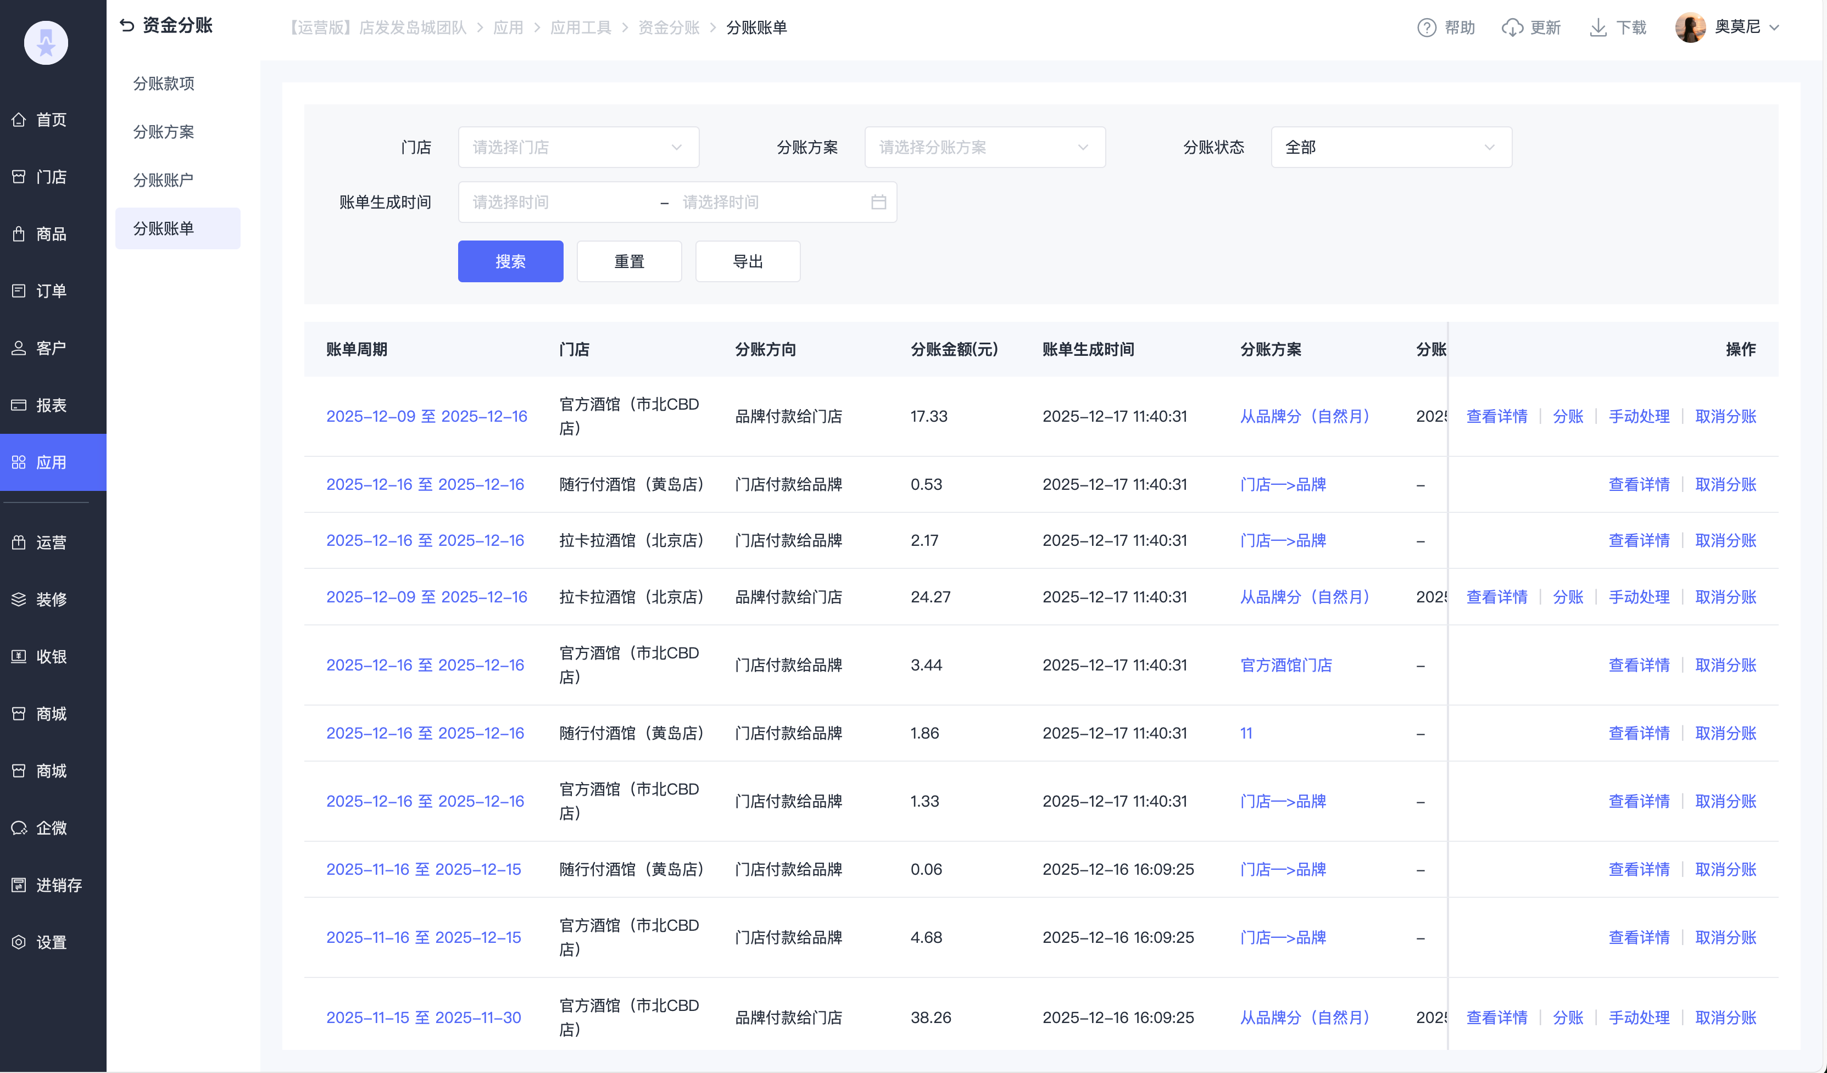Image resolution: width=1827 pixels, height=1073 pixels.
Task: Expand the 奥莫尼 user account menu
Action: point(1736,27)
